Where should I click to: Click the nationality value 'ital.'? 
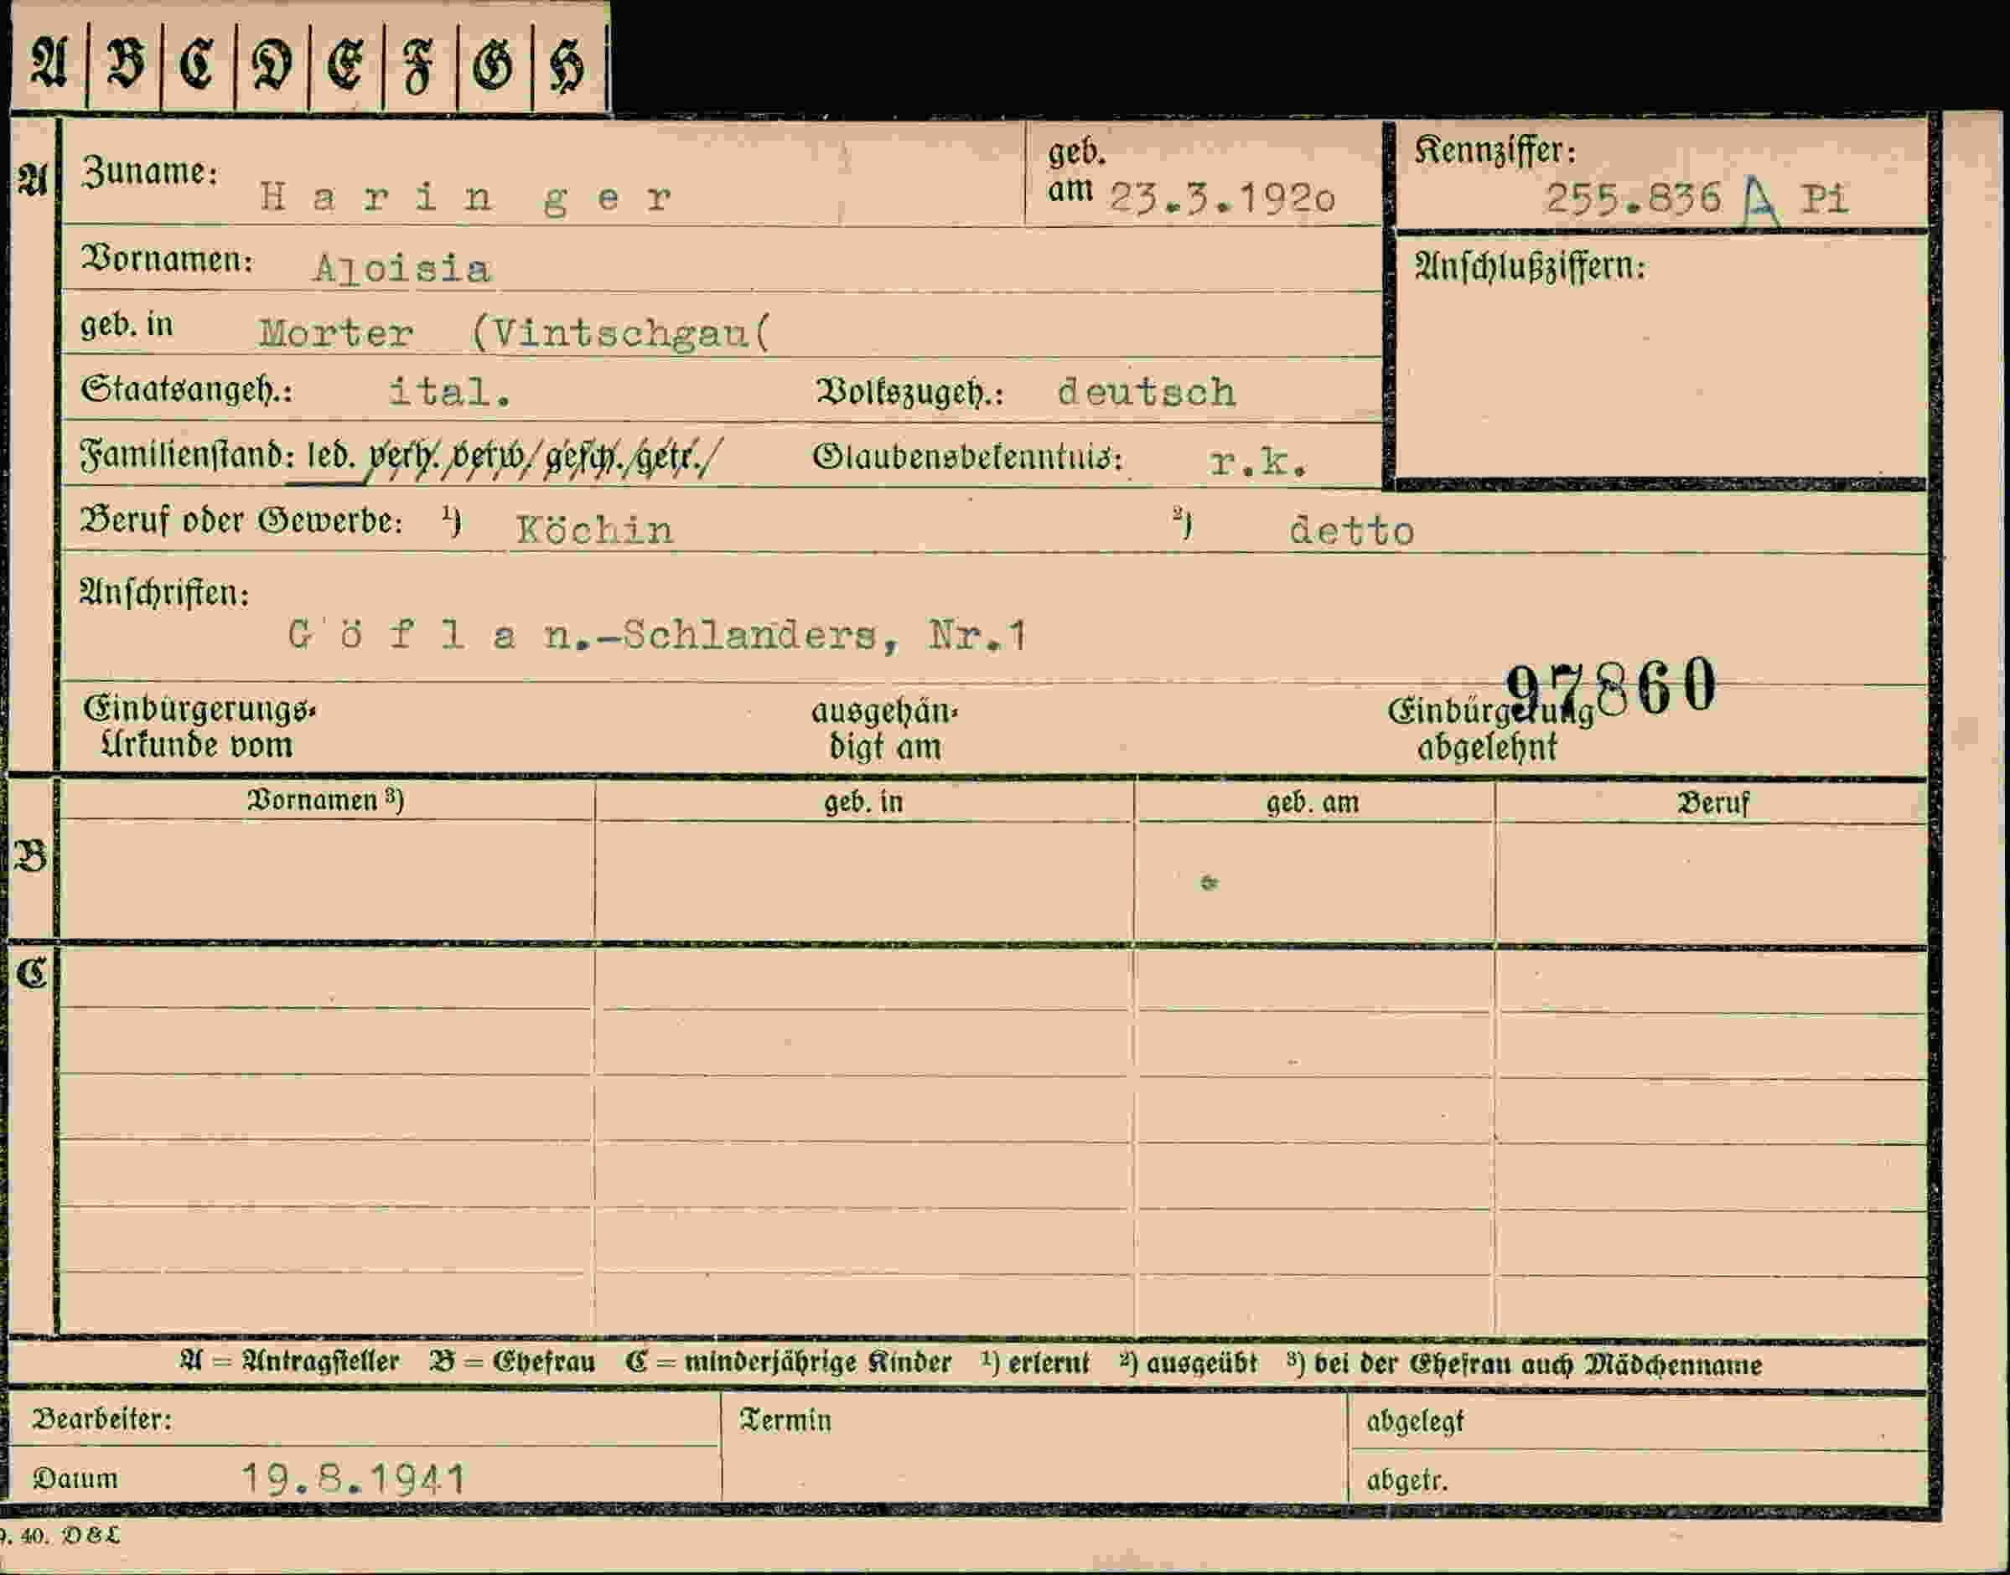pos(449,392)
